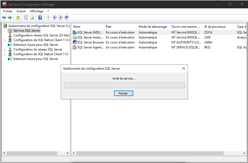The image size is (248, 163).
Task: Open the Help question-mark toolbar icon
Action: (x=40, y=18)
